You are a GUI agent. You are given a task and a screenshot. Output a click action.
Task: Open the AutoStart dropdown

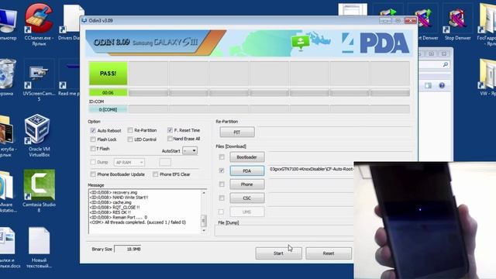pyautogui.click(x=190, y=150)
